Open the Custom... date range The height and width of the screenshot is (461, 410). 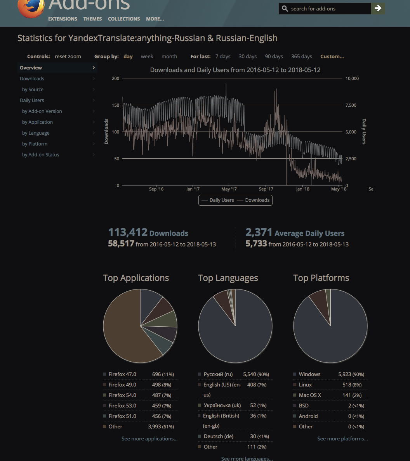(x=332, y=56)
